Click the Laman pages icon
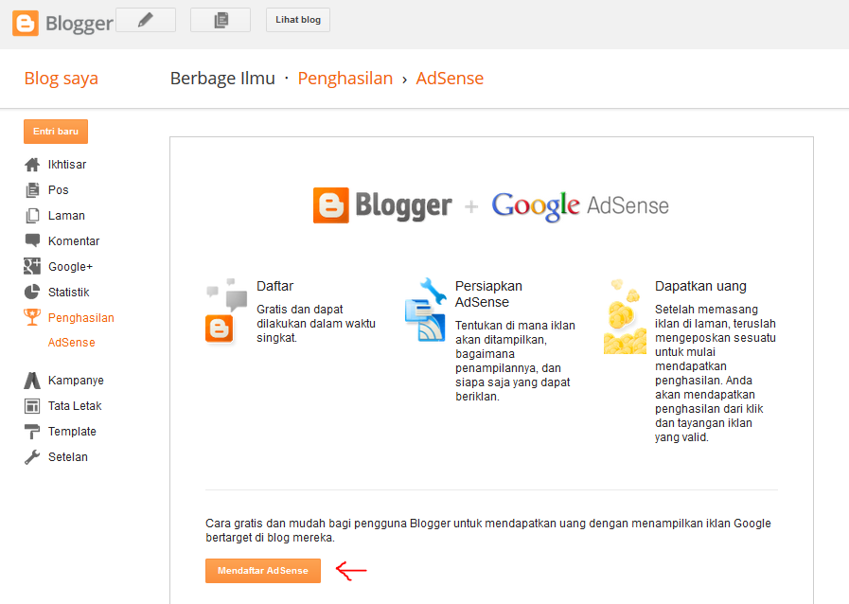Viewport: 849px width, 604px height. (32, 216)
